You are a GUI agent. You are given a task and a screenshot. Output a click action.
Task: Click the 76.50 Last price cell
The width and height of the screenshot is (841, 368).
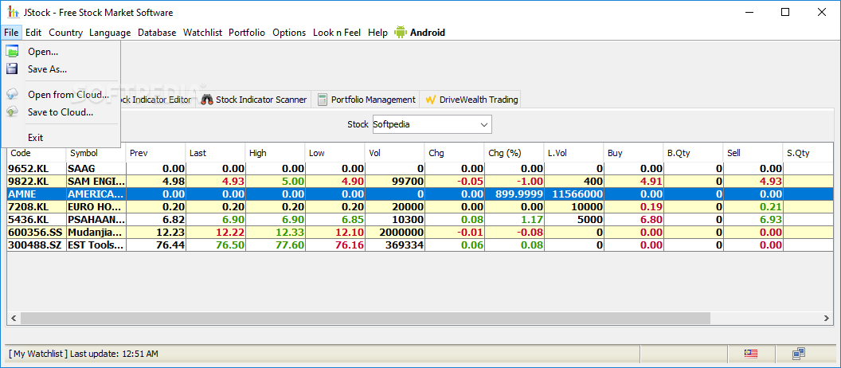coord(215,245)
